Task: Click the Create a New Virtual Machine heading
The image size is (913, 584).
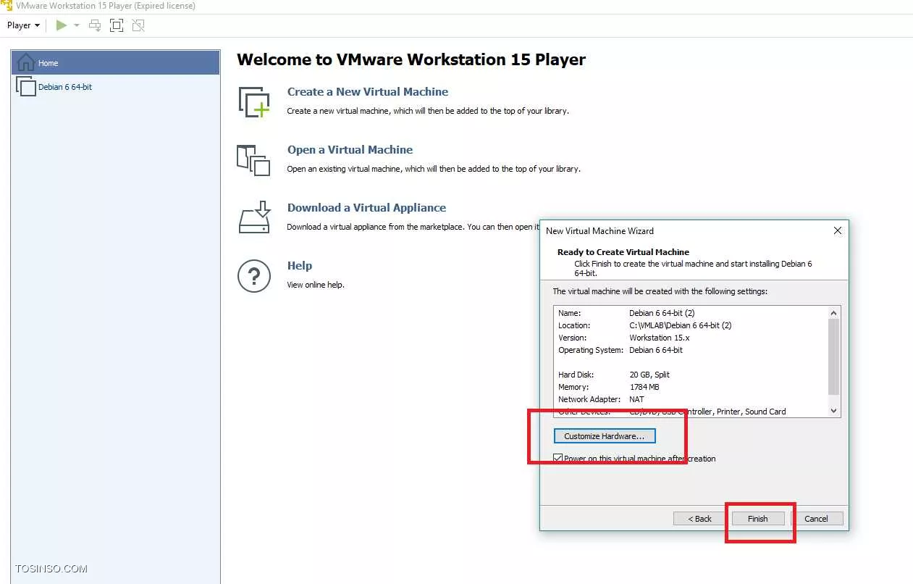Action: [368, 91]
